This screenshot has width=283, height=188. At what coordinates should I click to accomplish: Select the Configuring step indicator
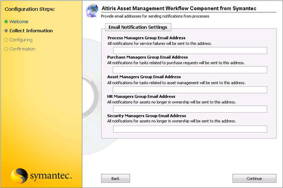(x=6, y=40)
